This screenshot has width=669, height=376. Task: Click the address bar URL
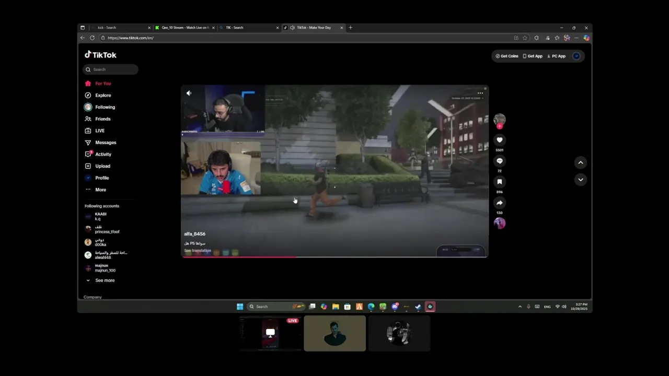tap(131, 38)
